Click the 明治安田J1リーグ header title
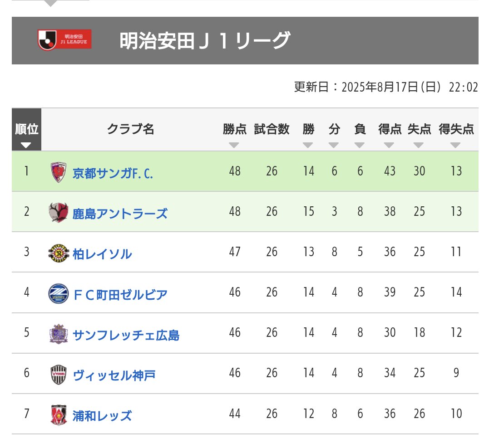 [205, 41]
